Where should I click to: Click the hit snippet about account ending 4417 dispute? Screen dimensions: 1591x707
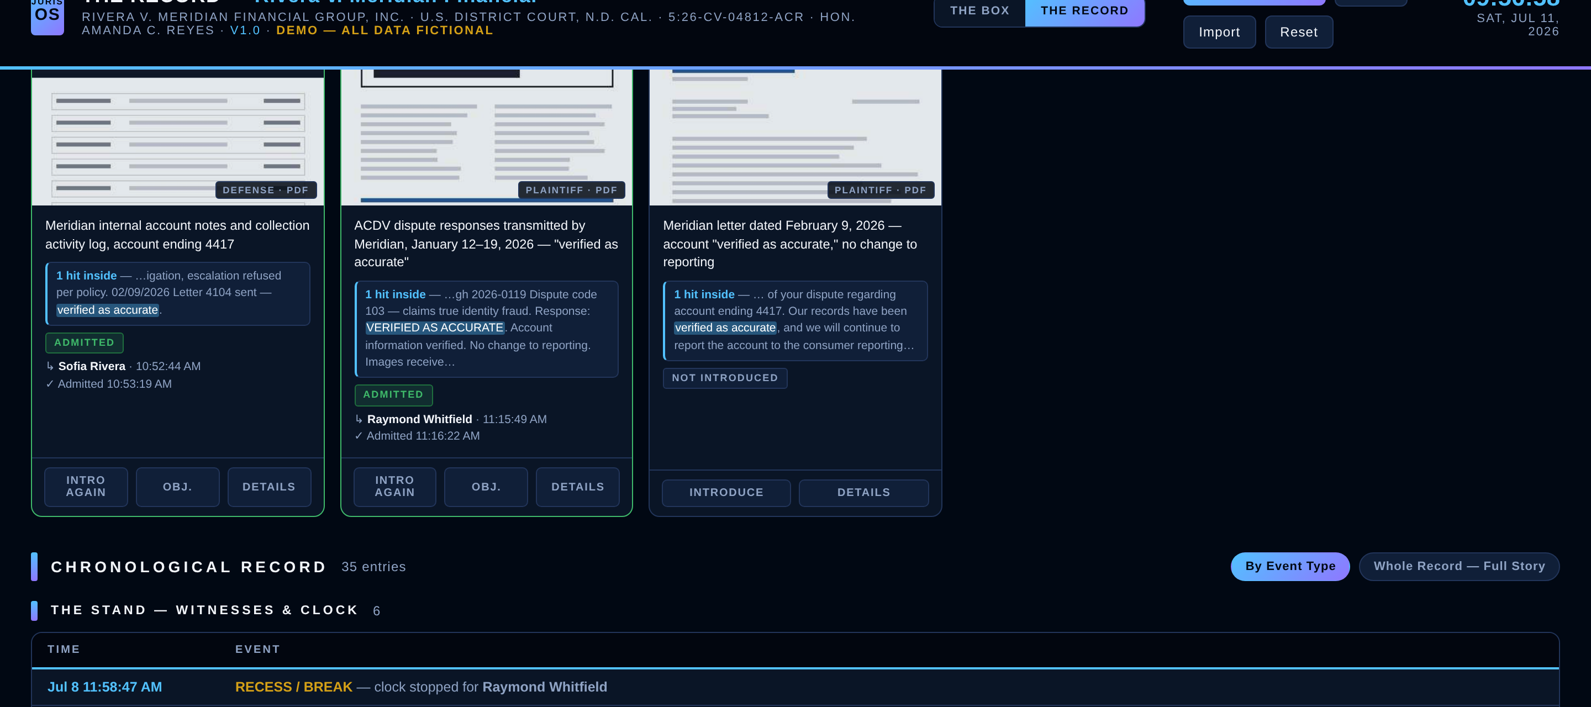pyautogui.click(x=795, y=320)
